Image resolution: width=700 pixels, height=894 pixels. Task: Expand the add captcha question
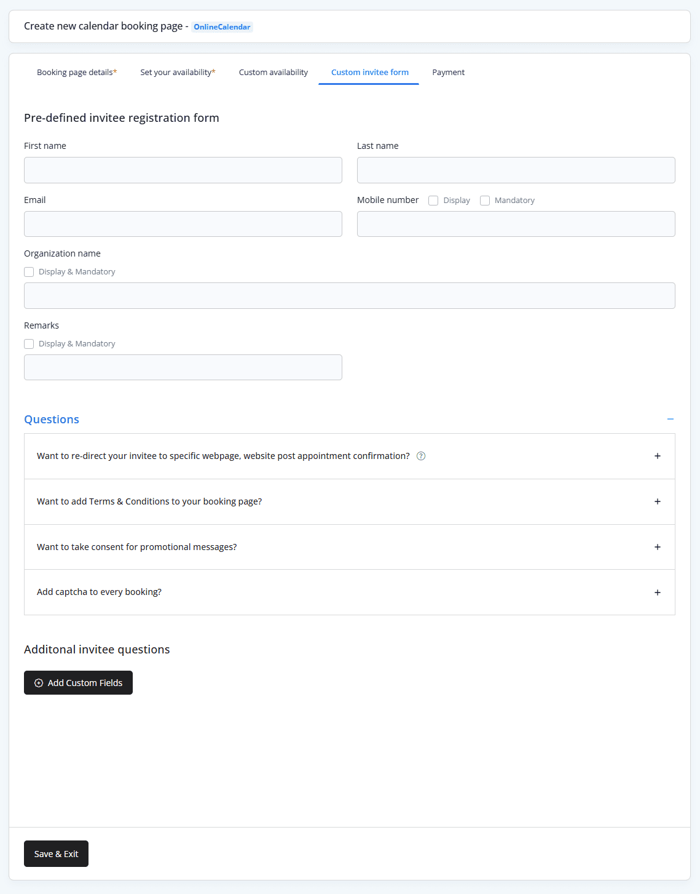[x=657, y=593]
